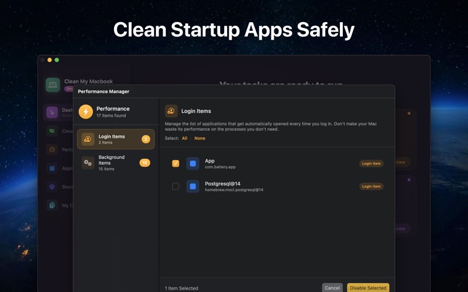Image resolution: width=468 pixels, height=292 pixels.
Task: Click Disable Selected button
Action: coord(368,288)
